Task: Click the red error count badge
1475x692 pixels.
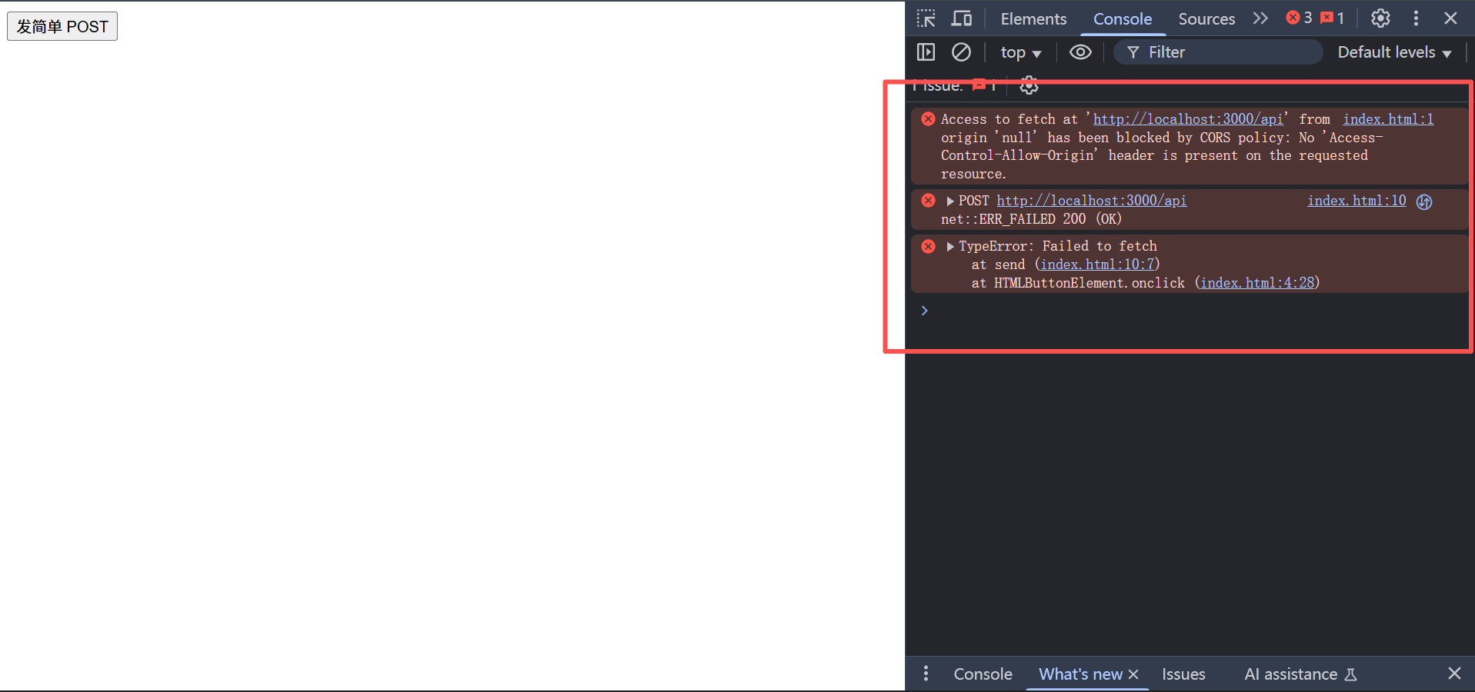Action: [x=1299, y=18]
